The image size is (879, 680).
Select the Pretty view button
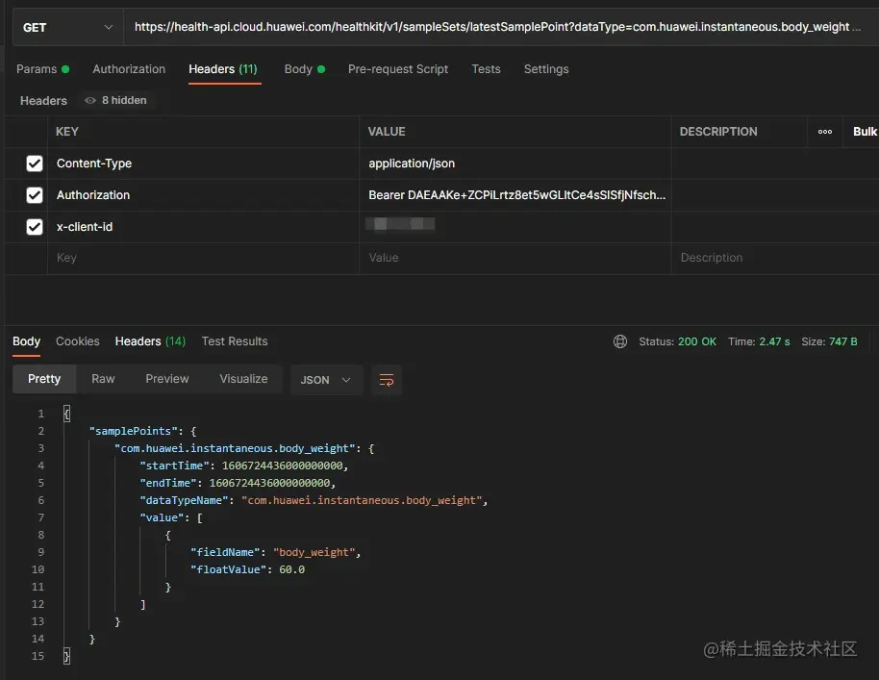[x=44, y=379]
